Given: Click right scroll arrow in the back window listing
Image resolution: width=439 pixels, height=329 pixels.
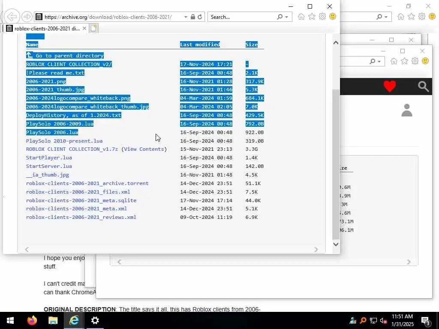Looking at the screenshot, I should click(409, 262).
